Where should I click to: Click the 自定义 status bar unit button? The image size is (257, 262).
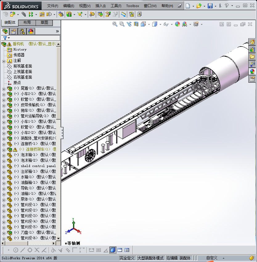pyautogui.click(x=212, y=258)
